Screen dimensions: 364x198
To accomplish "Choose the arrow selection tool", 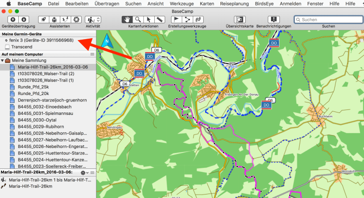I will pos(147,19).
